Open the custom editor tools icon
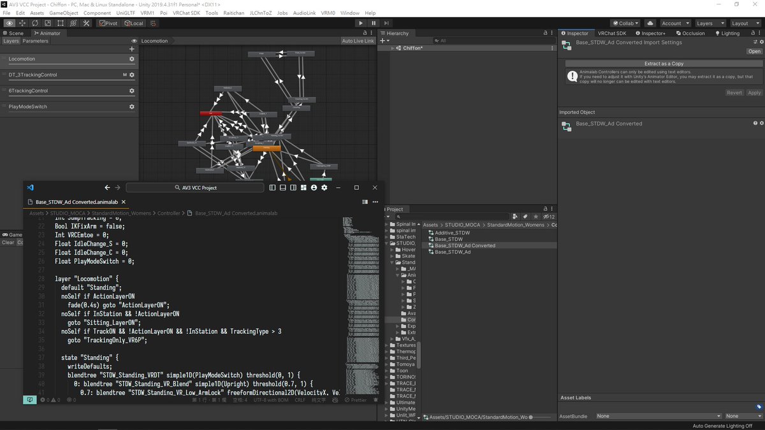Screen dimensions: 765x430 [86, 23]
